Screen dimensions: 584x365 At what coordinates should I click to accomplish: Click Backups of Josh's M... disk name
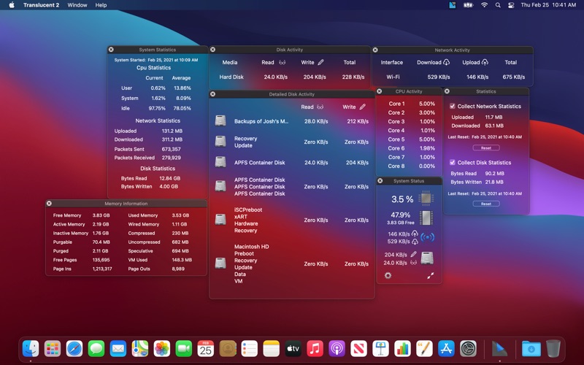tap(261, 121)
